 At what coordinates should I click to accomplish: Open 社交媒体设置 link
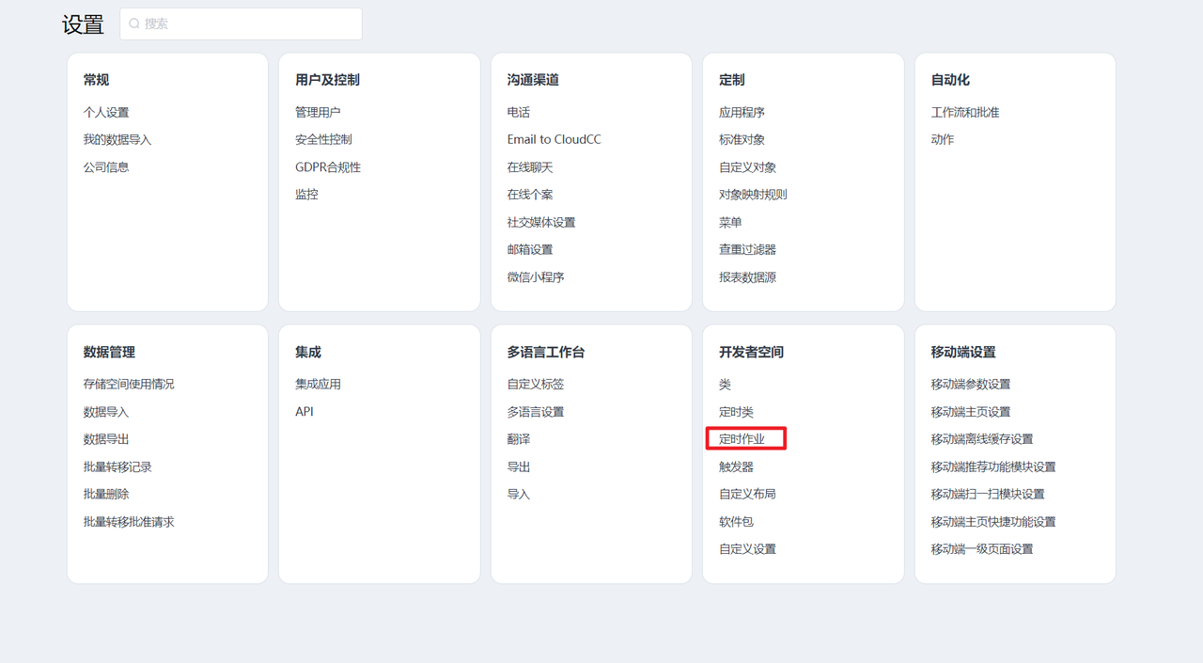(x=541, y=223)
